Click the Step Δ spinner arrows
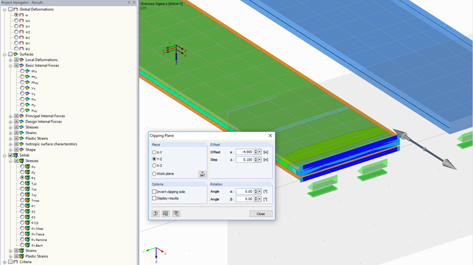 (256, 159)
